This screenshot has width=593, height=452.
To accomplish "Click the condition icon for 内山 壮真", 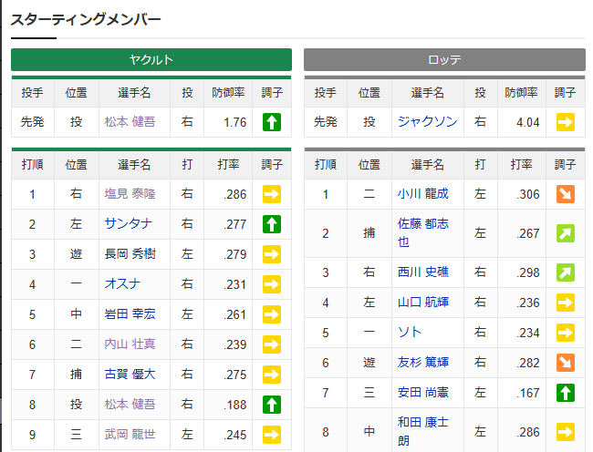I will click(x=272, y=344).
